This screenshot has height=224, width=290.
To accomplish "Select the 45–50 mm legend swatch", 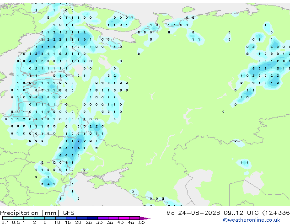I will point(134,218).
